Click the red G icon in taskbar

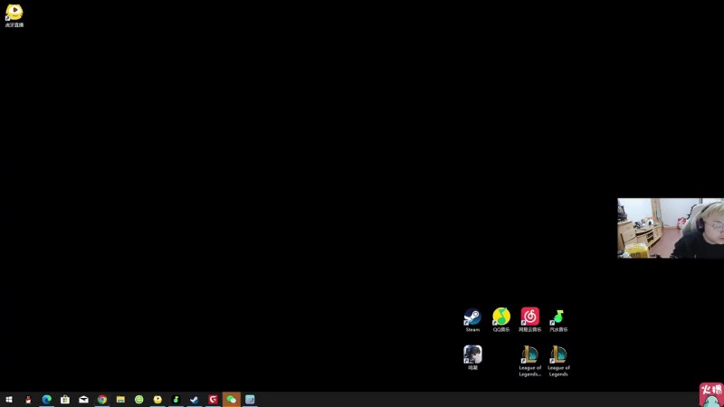tap(214, 399)
